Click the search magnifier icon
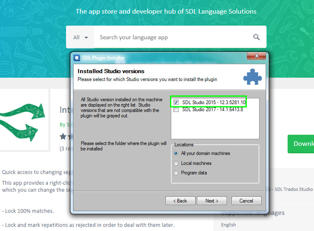 click(256, 37)
